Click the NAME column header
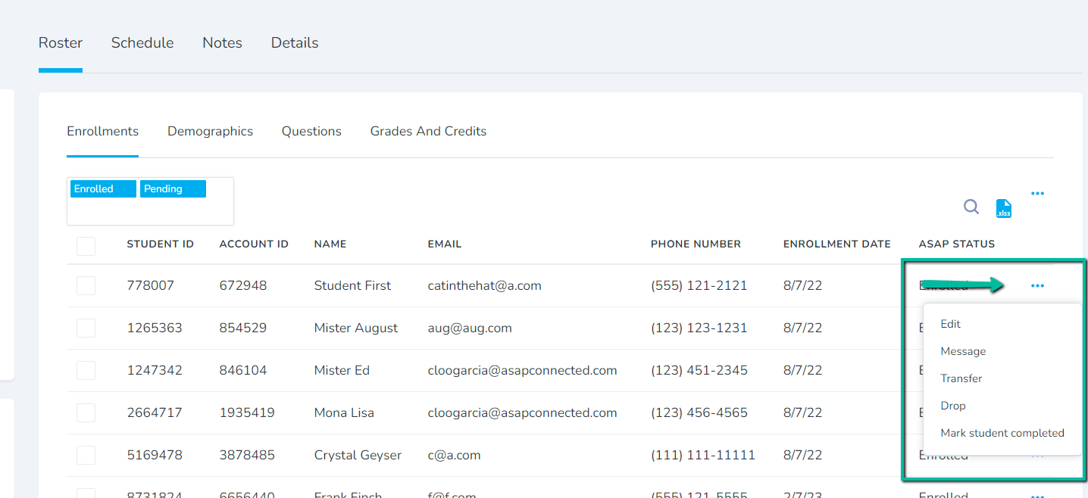The height and width of the screenshot is (498, 1088). 330,244
